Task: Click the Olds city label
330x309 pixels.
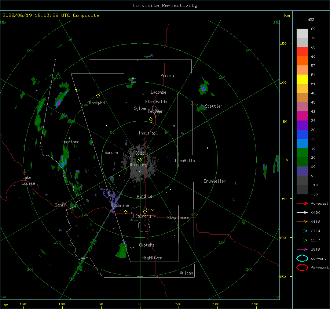Action: [140, 153]
